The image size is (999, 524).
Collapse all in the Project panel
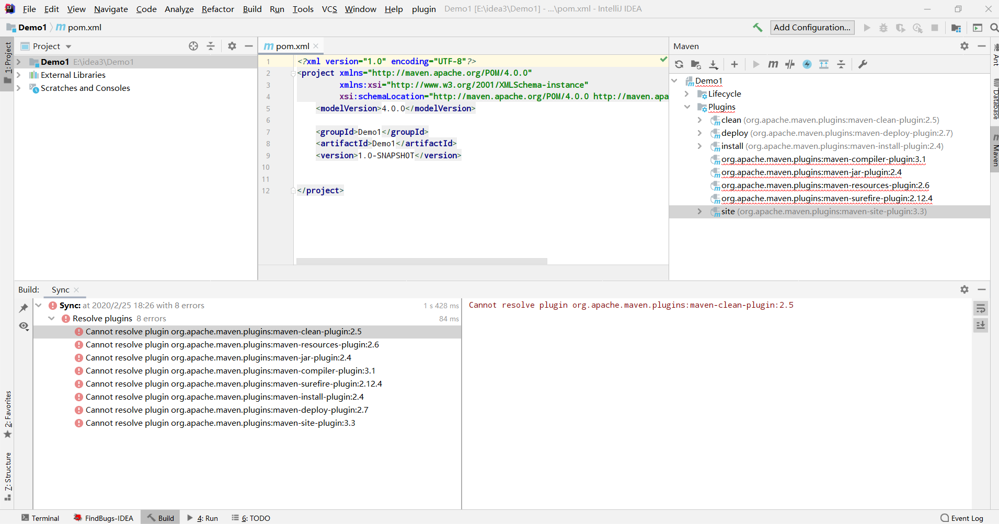coord(211,46)
